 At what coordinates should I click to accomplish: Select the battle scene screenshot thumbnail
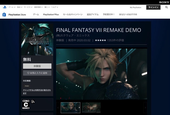91,108
